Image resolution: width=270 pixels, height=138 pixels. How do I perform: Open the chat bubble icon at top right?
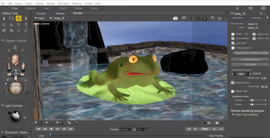pos(251,8)
